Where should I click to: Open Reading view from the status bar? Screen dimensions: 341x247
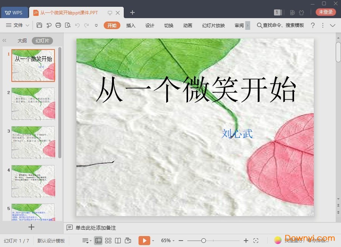[119, 240]
